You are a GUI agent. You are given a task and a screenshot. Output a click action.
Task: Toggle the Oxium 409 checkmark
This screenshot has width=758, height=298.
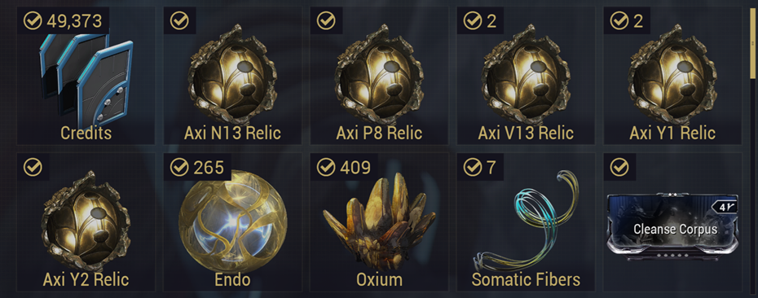(326, 167)
